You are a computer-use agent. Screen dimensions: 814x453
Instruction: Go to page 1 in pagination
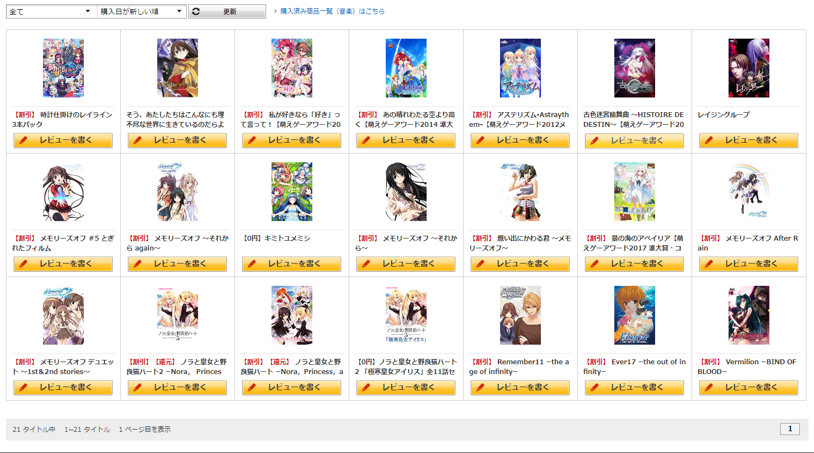click(790, 429)
